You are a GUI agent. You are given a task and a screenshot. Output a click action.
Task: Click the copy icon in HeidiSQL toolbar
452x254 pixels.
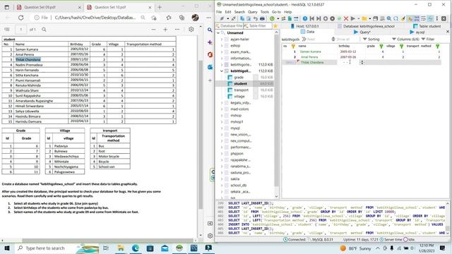point(242,18)
